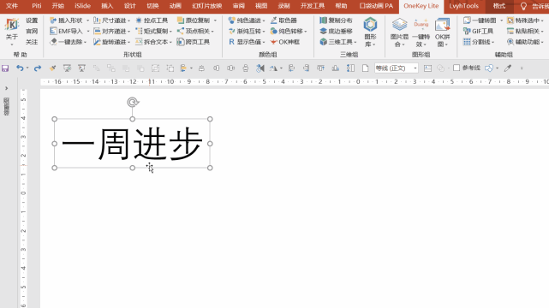Image resolution: width=549 pixels, height=308 pixels.
Task: Open the 一键特效 Duang dropdown
Action: 421,33
